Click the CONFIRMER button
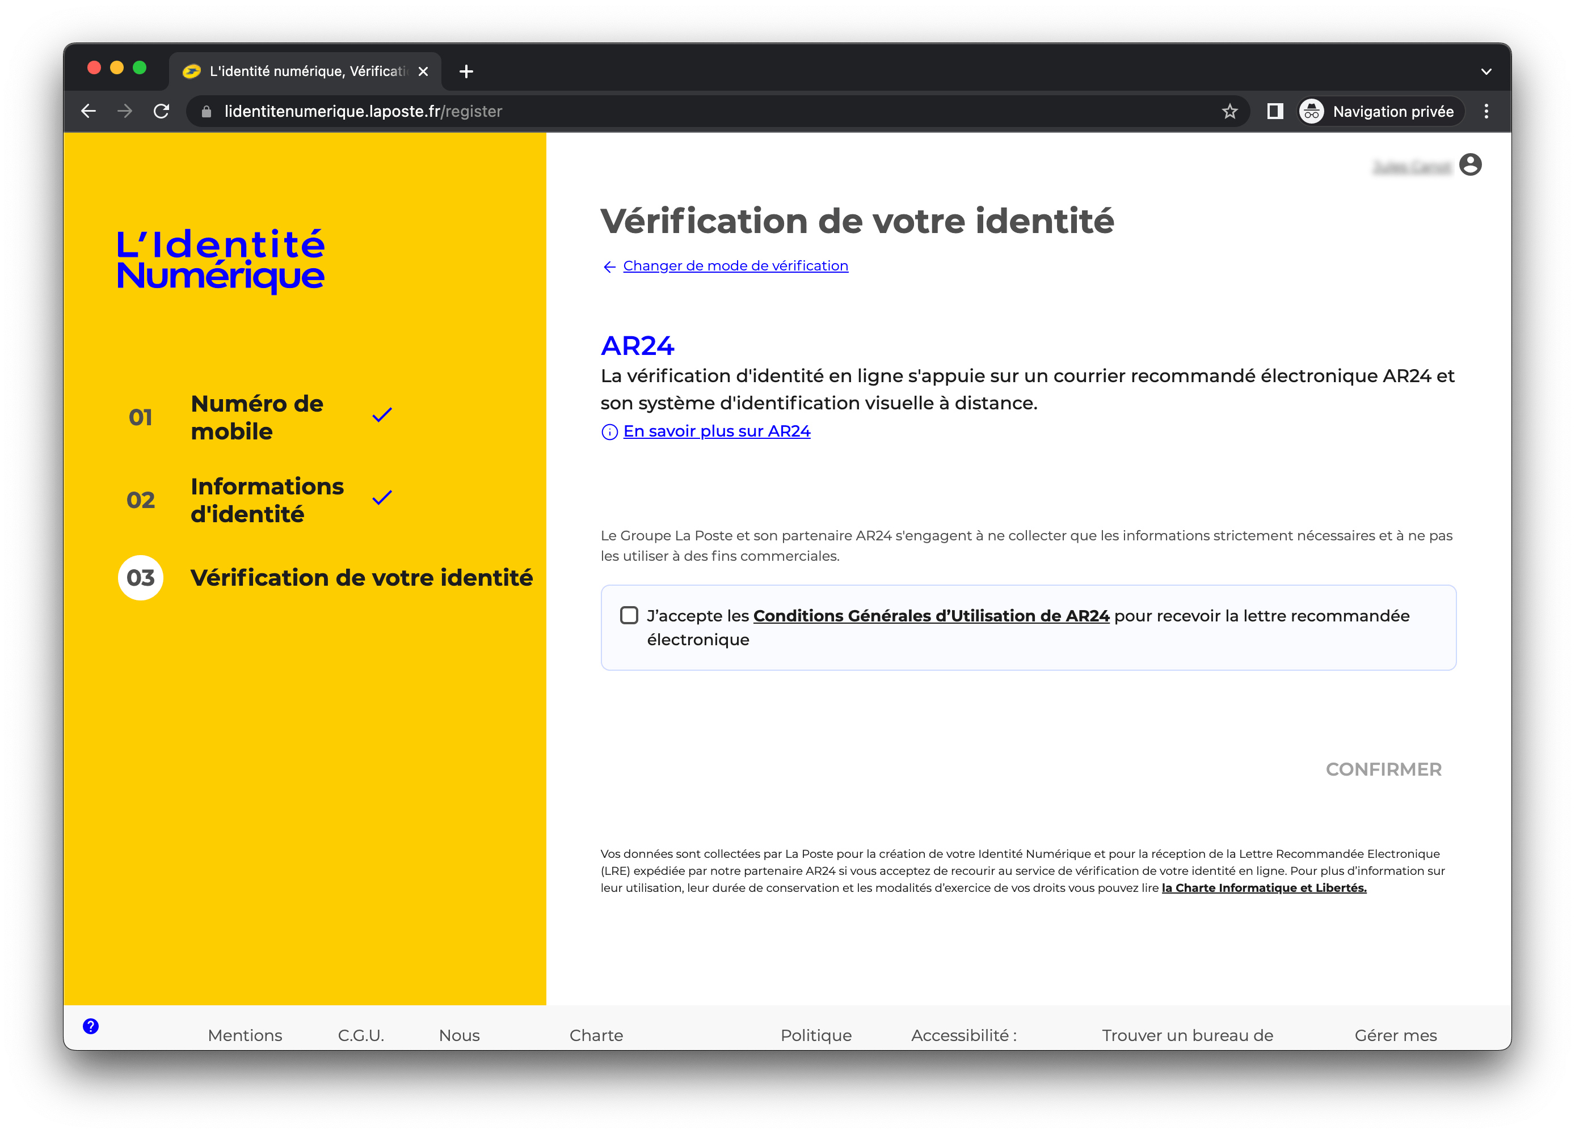The height and width of the screenshot is (1134, 1575). click(x=1383, y=769)
